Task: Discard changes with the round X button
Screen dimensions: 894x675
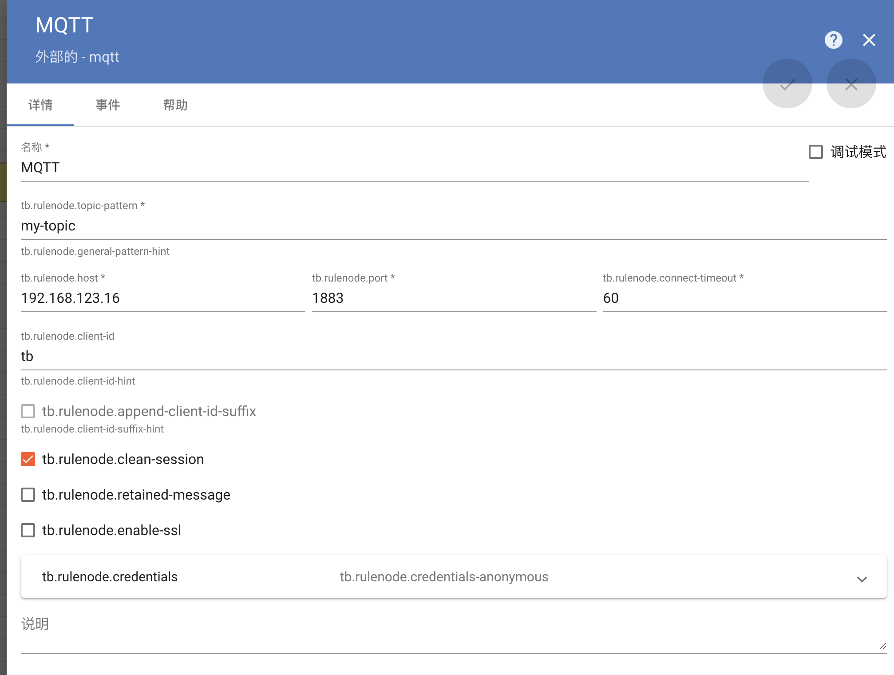Action: coord(851,84)
